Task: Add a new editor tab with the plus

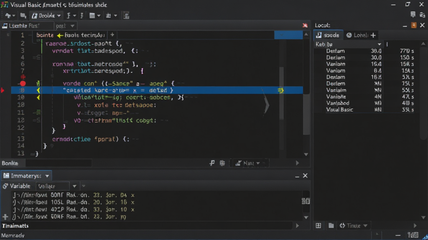Action: tap(112, 35)
